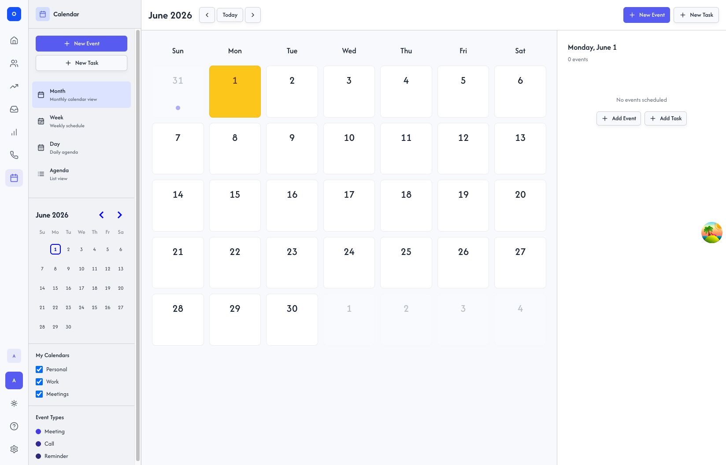The height and width of the screenshot is (465, 726).
Task: Click the small light A avatar
Action: coord(14,356)
